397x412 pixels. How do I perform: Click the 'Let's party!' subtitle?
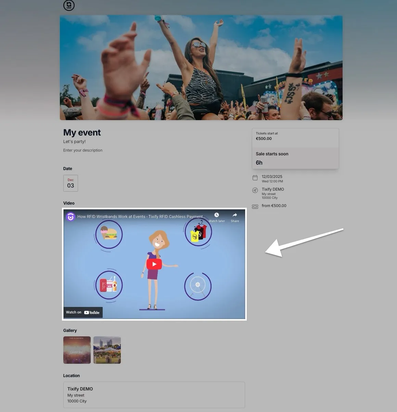tap(75, 142)
